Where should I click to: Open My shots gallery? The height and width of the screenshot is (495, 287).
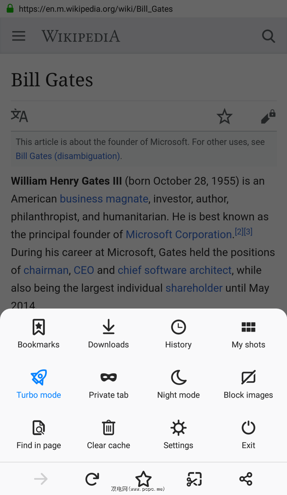coord(248,333)
